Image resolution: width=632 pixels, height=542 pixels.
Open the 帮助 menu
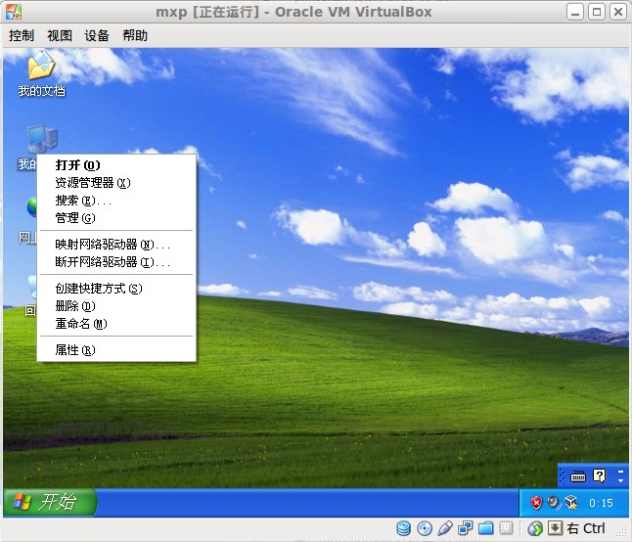[x=135, y=35]
